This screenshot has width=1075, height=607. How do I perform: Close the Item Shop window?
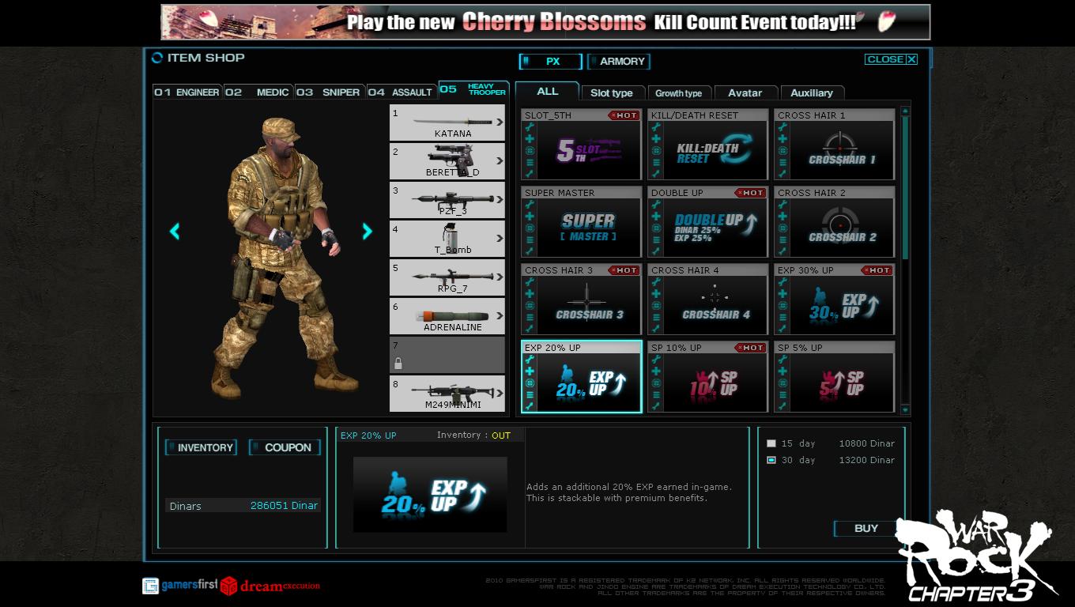tap(891, 59)
